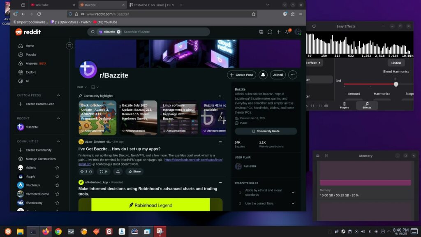Image resolution: width=421 pixels, height=237 pixels.
Task: Open Firefox extensions puzzle icon
Action: (293, 14)
